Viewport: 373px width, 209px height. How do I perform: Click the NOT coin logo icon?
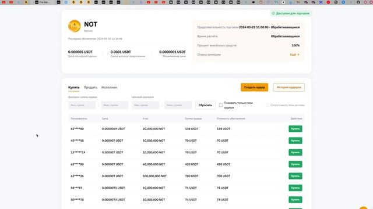[74, 26]
